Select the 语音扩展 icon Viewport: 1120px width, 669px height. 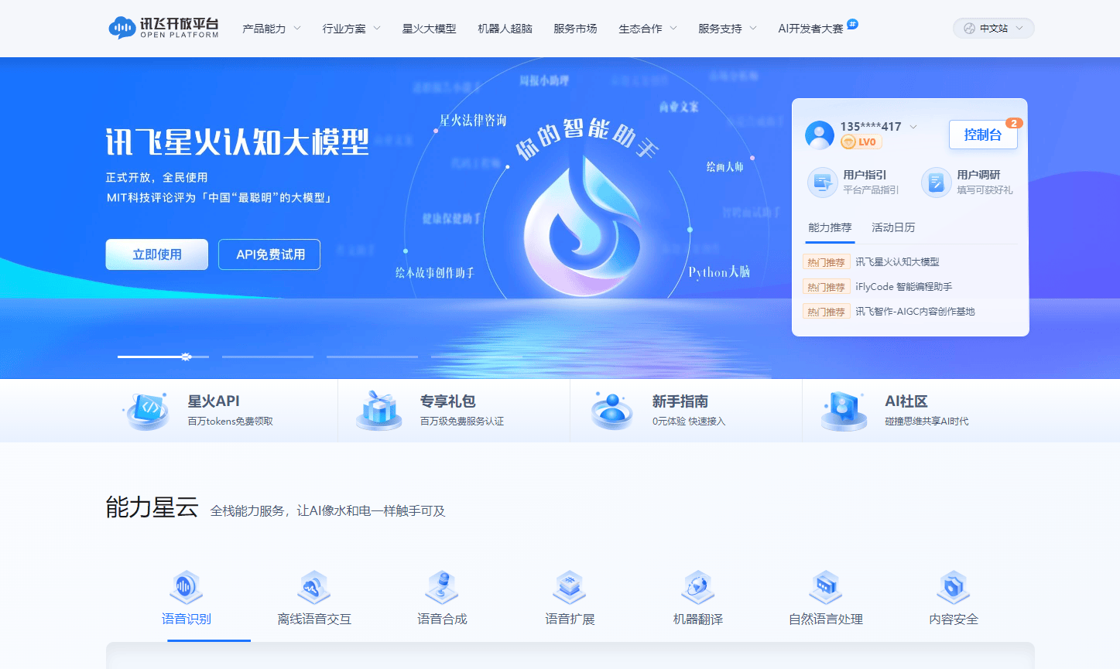(x=570, y=588)
